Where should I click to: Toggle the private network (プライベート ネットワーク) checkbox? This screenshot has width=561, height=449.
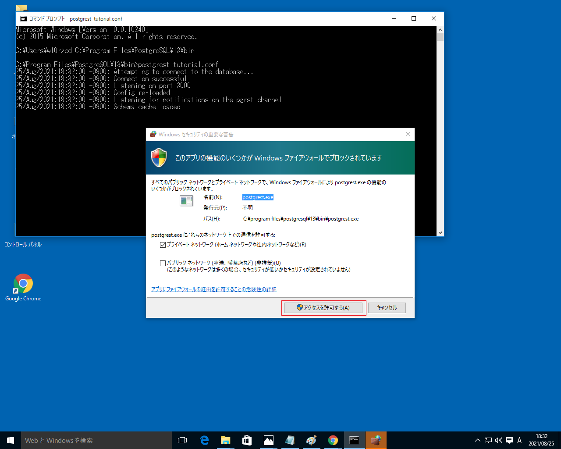pyautogui.click(x=163, y=245)
